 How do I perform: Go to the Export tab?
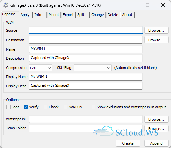pos(68,15)
